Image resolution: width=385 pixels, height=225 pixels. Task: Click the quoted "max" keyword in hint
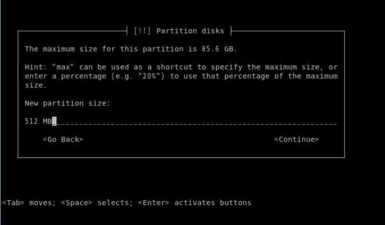[63, 67]
